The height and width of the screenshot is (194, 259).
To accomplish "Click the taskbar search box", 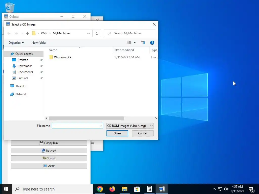I will [x=53, y=189].
